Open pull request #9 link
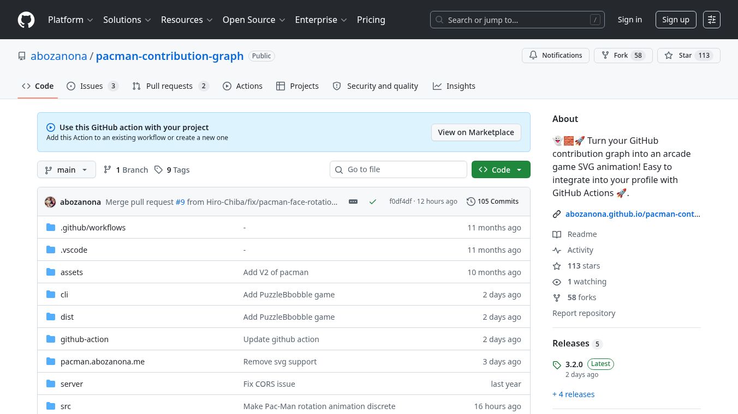The image size is (738, 414). click(x=180, y=202)
